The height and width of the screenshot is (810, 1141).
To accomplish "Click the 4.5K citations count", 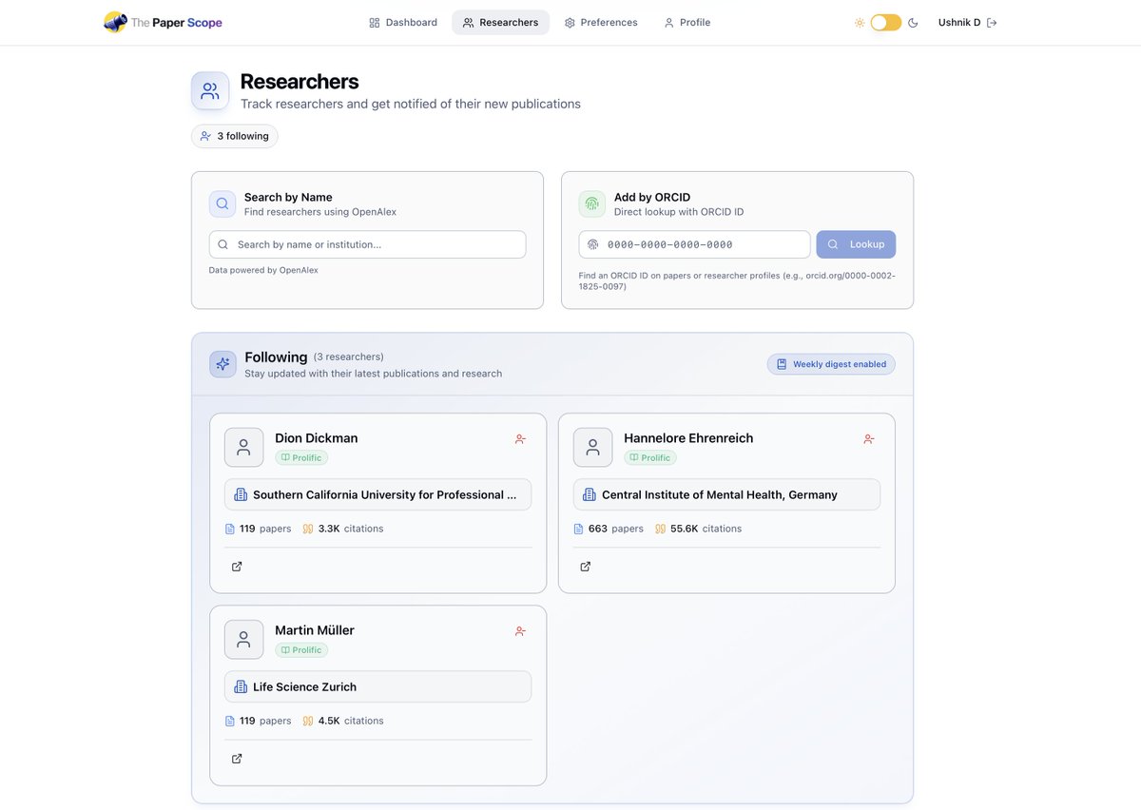I will coord(343,721).
